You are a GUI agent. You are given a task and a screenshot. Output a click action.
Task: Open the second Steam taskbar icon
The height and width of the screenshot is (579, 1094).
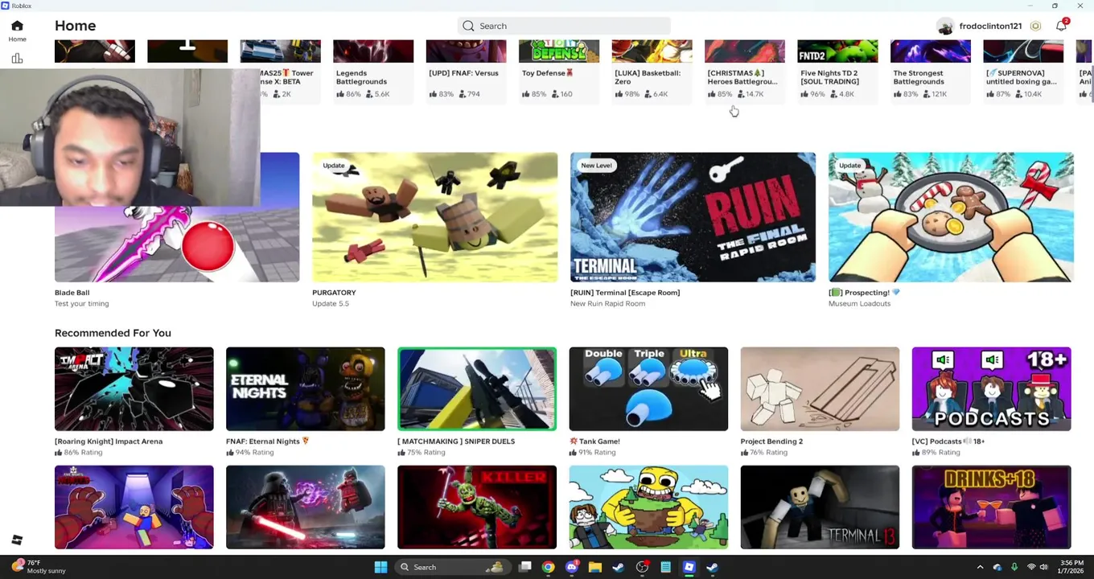(712, 567)
